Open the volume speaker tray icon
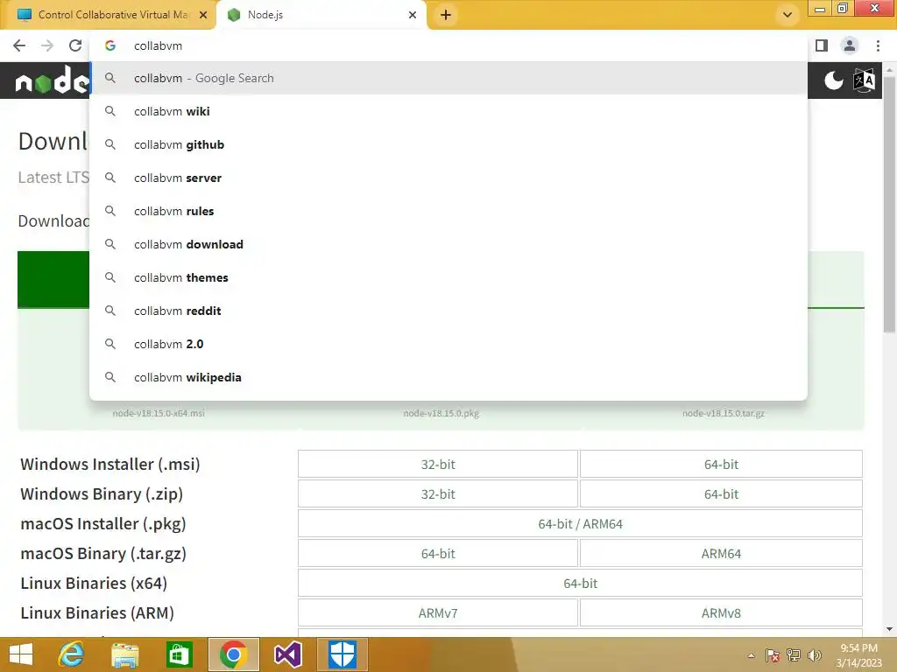Viewport: 897px width, 672px height. (x=814, y=655)
